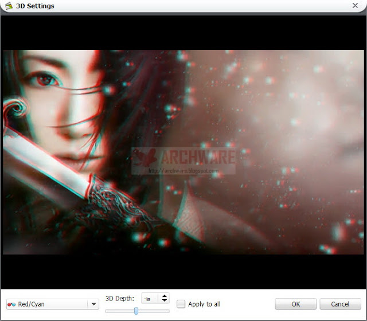Open the Red/Cyan 3D mode dropdown
This screenshot has height=321, width=367.
(x=53, y=304)
